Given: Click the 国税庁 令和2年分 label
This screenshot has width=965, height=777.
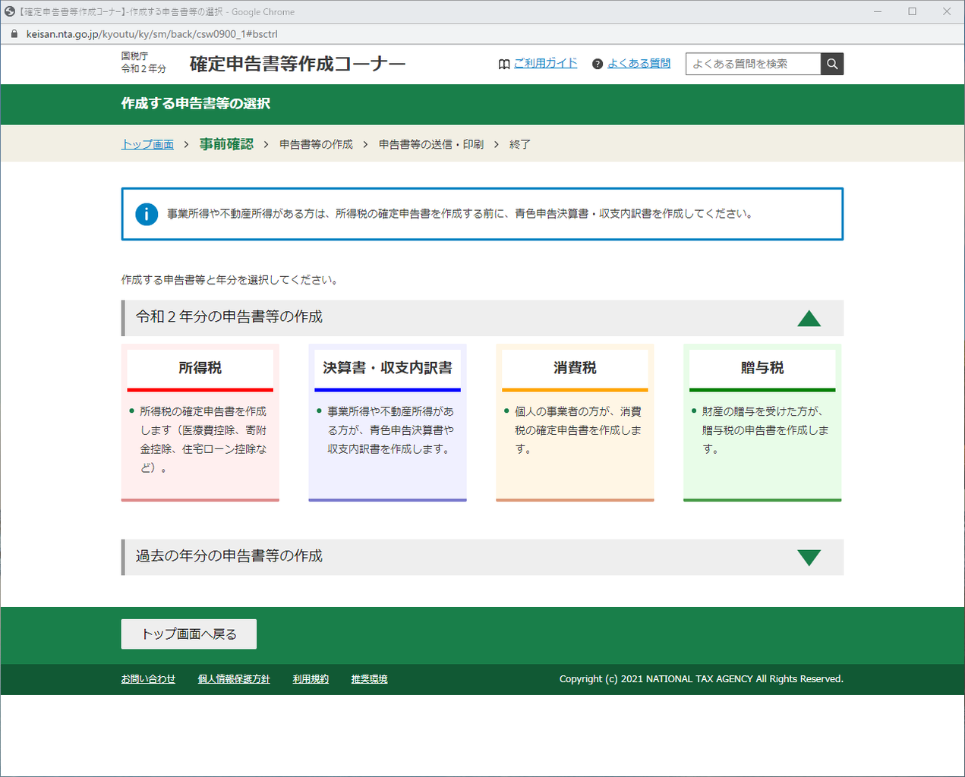Looking at the screenshot, I should pyautogui.click(x=143, y=62).
